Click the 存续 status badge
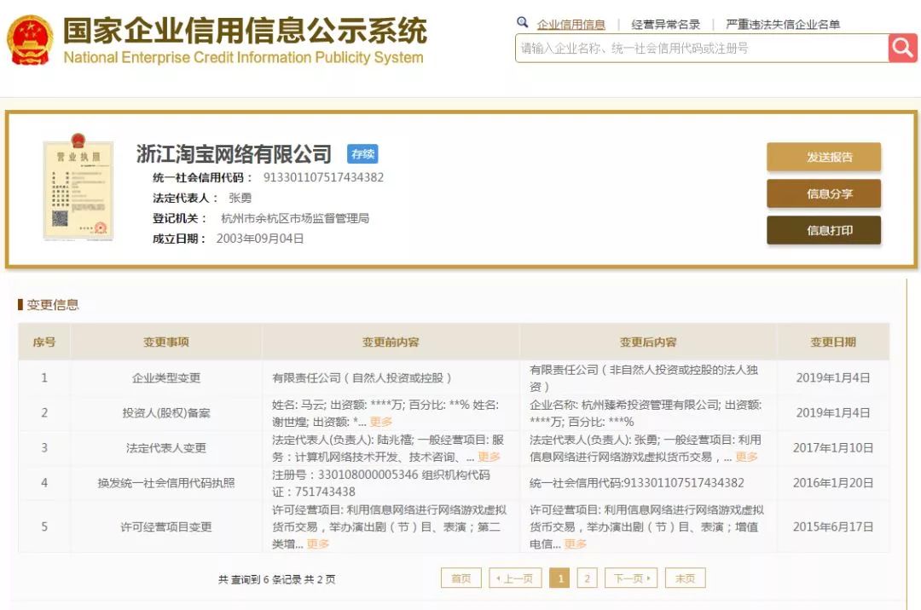The width and height of the screenshot is (921, 610). (x=362, y=153)
